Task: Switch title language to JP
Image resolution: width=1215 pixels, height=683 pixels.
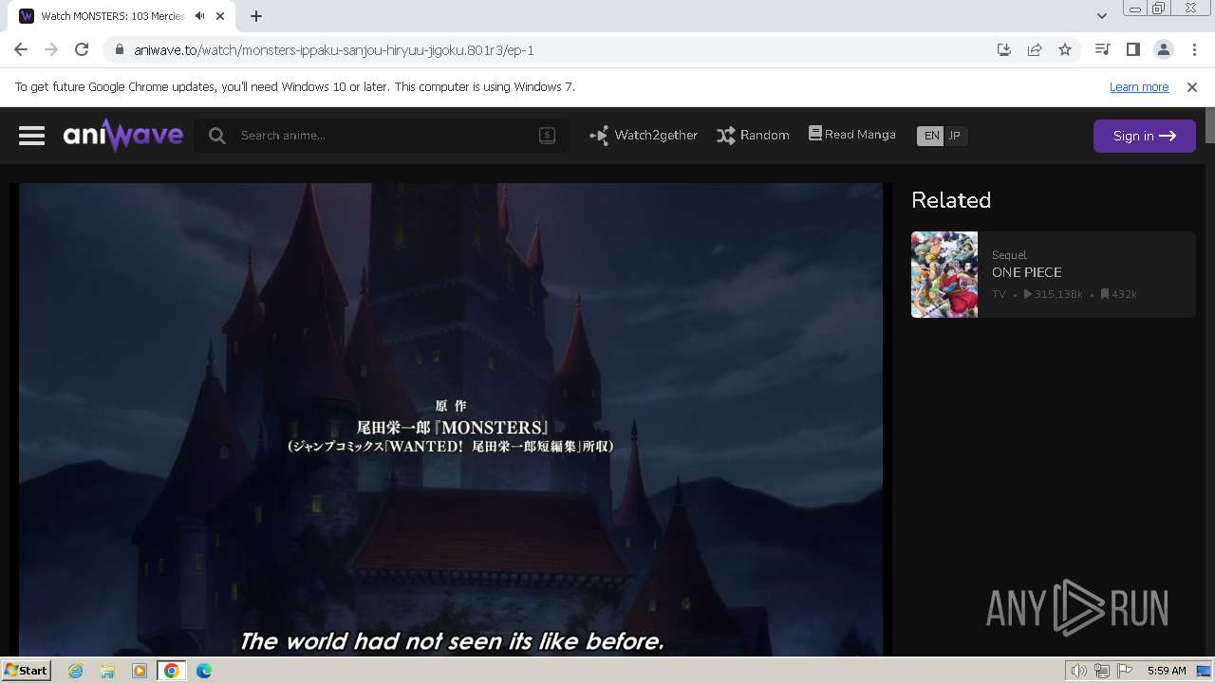Action: pos(955,136)
